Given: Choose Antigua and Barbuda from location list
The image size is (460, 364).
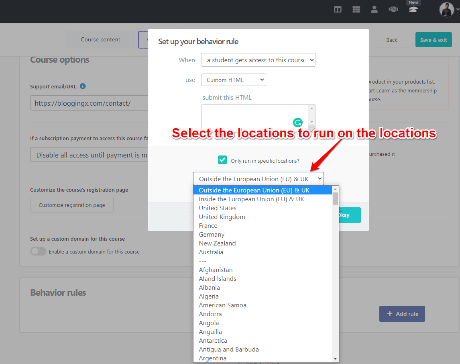Looking at the screenshot, I should tap(263, 349).
